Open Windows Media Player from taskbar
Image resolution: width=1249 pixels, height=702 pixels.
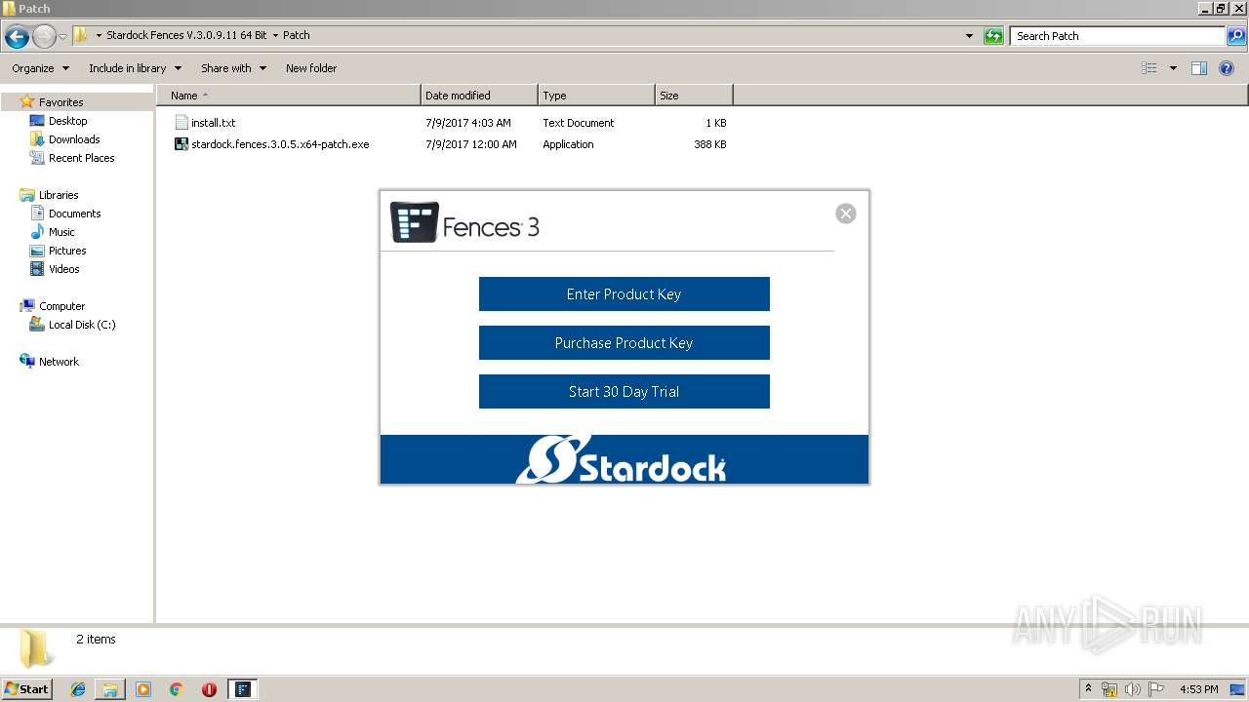tap(143, 689)
